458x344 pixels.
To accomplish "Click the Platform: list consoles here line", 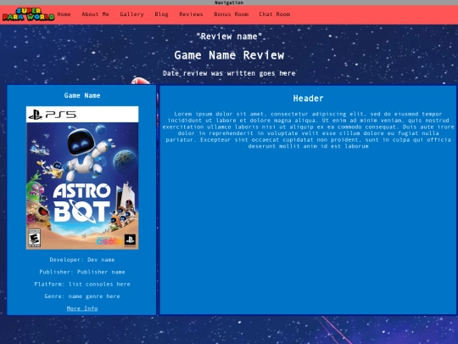I will (x=82, y=284).
